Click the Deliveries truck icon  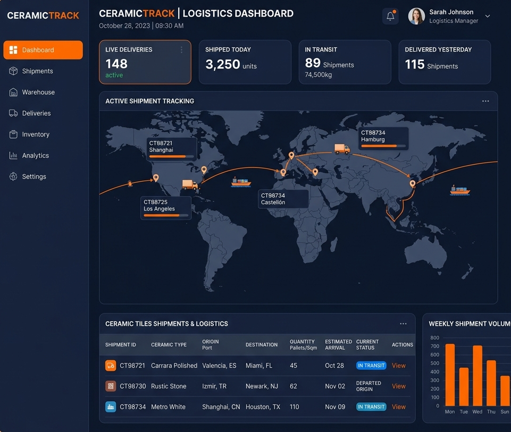click(13, 113)
